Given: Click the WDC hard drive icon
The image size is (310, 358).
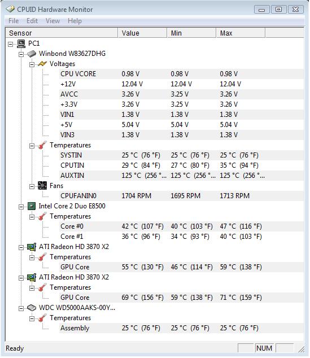Looking at the screenshot, I should 32,308.
